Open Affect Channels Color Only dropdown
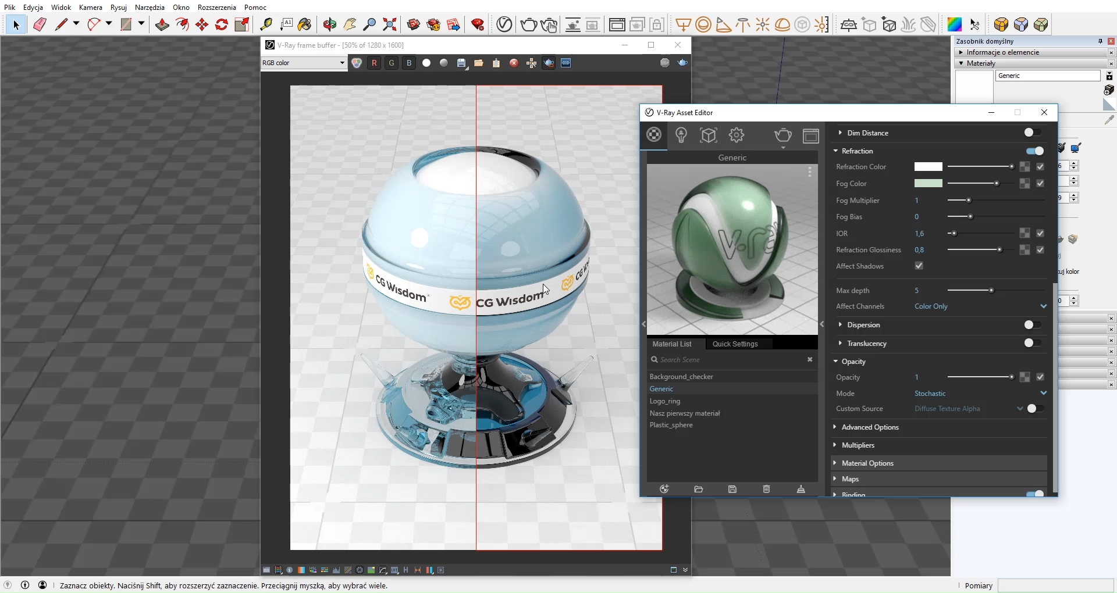This screenshot has width=1117, height=593. [x=980, y=306]
